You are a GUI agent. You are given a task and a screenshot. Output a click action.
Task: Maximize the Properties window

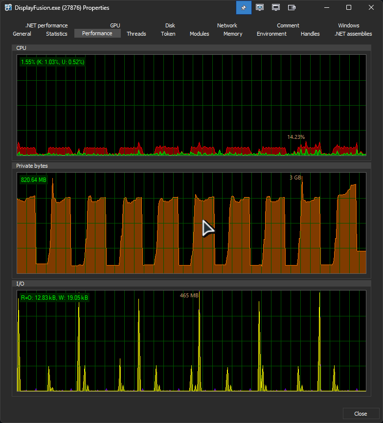(349, 8)
